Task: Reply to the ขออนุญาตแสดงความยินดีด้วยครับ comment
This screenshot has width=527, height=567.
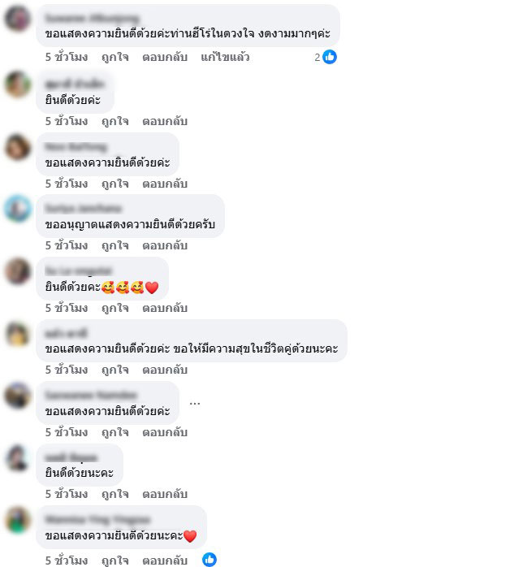Action: point(165,245)
